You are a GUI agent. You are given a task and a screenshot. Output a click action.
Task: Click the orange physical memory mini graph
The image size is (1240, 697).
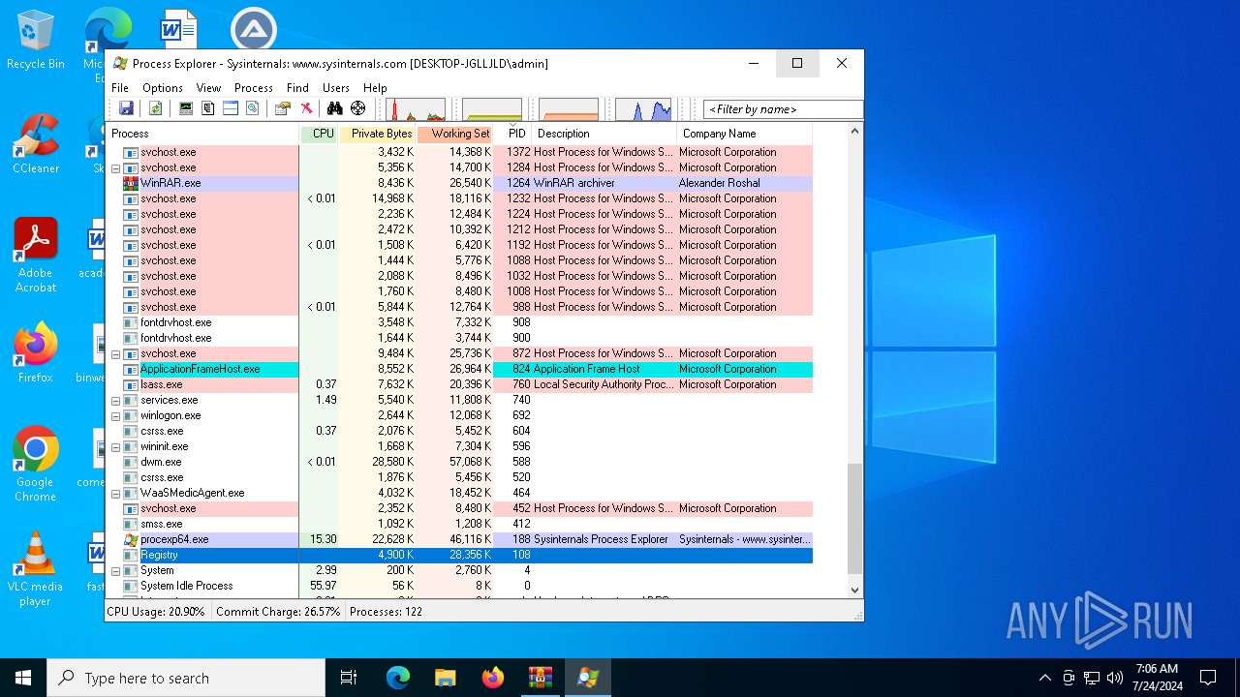click(569, 109)
